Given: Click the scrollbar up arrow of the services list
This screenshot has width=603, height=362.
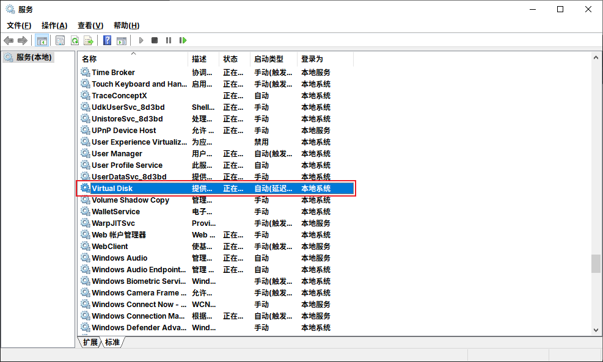Looking at the screenshot, I should click(596, 57).
